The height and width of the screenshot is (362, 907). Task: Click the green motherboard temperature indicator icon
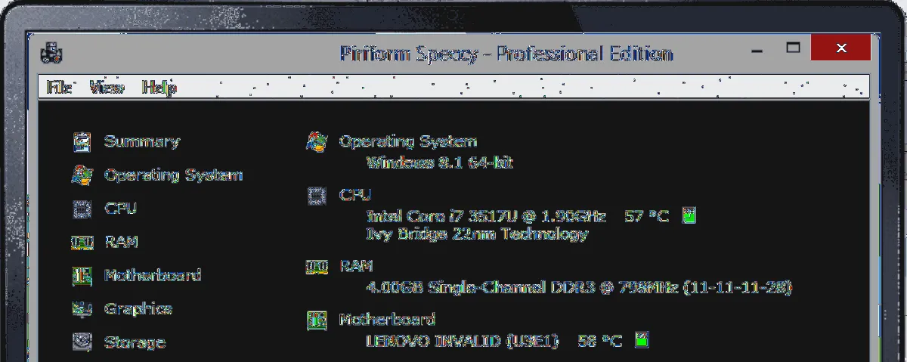click(642, 340)
